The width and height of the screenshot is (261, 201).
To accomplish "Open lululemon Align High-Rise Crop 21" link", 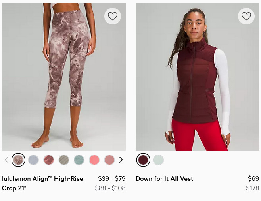I will point(42,184).
